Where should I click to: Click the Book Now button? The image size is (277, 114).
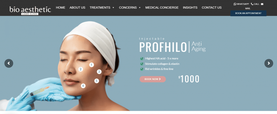(153, 79)
